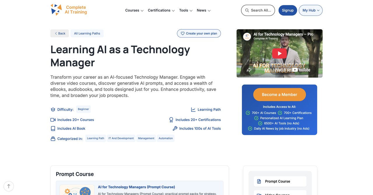
Task: Expand the Certifications menu
Action: tap(161, 10)
